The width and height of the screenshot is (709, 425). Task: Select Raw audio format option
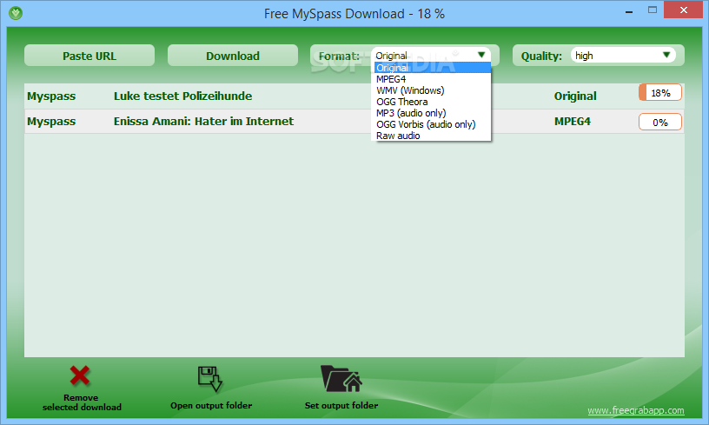(x=433, y=136)
